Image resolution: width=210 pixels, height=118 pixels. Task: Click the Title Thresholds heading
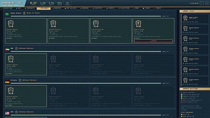click(187, 113)
